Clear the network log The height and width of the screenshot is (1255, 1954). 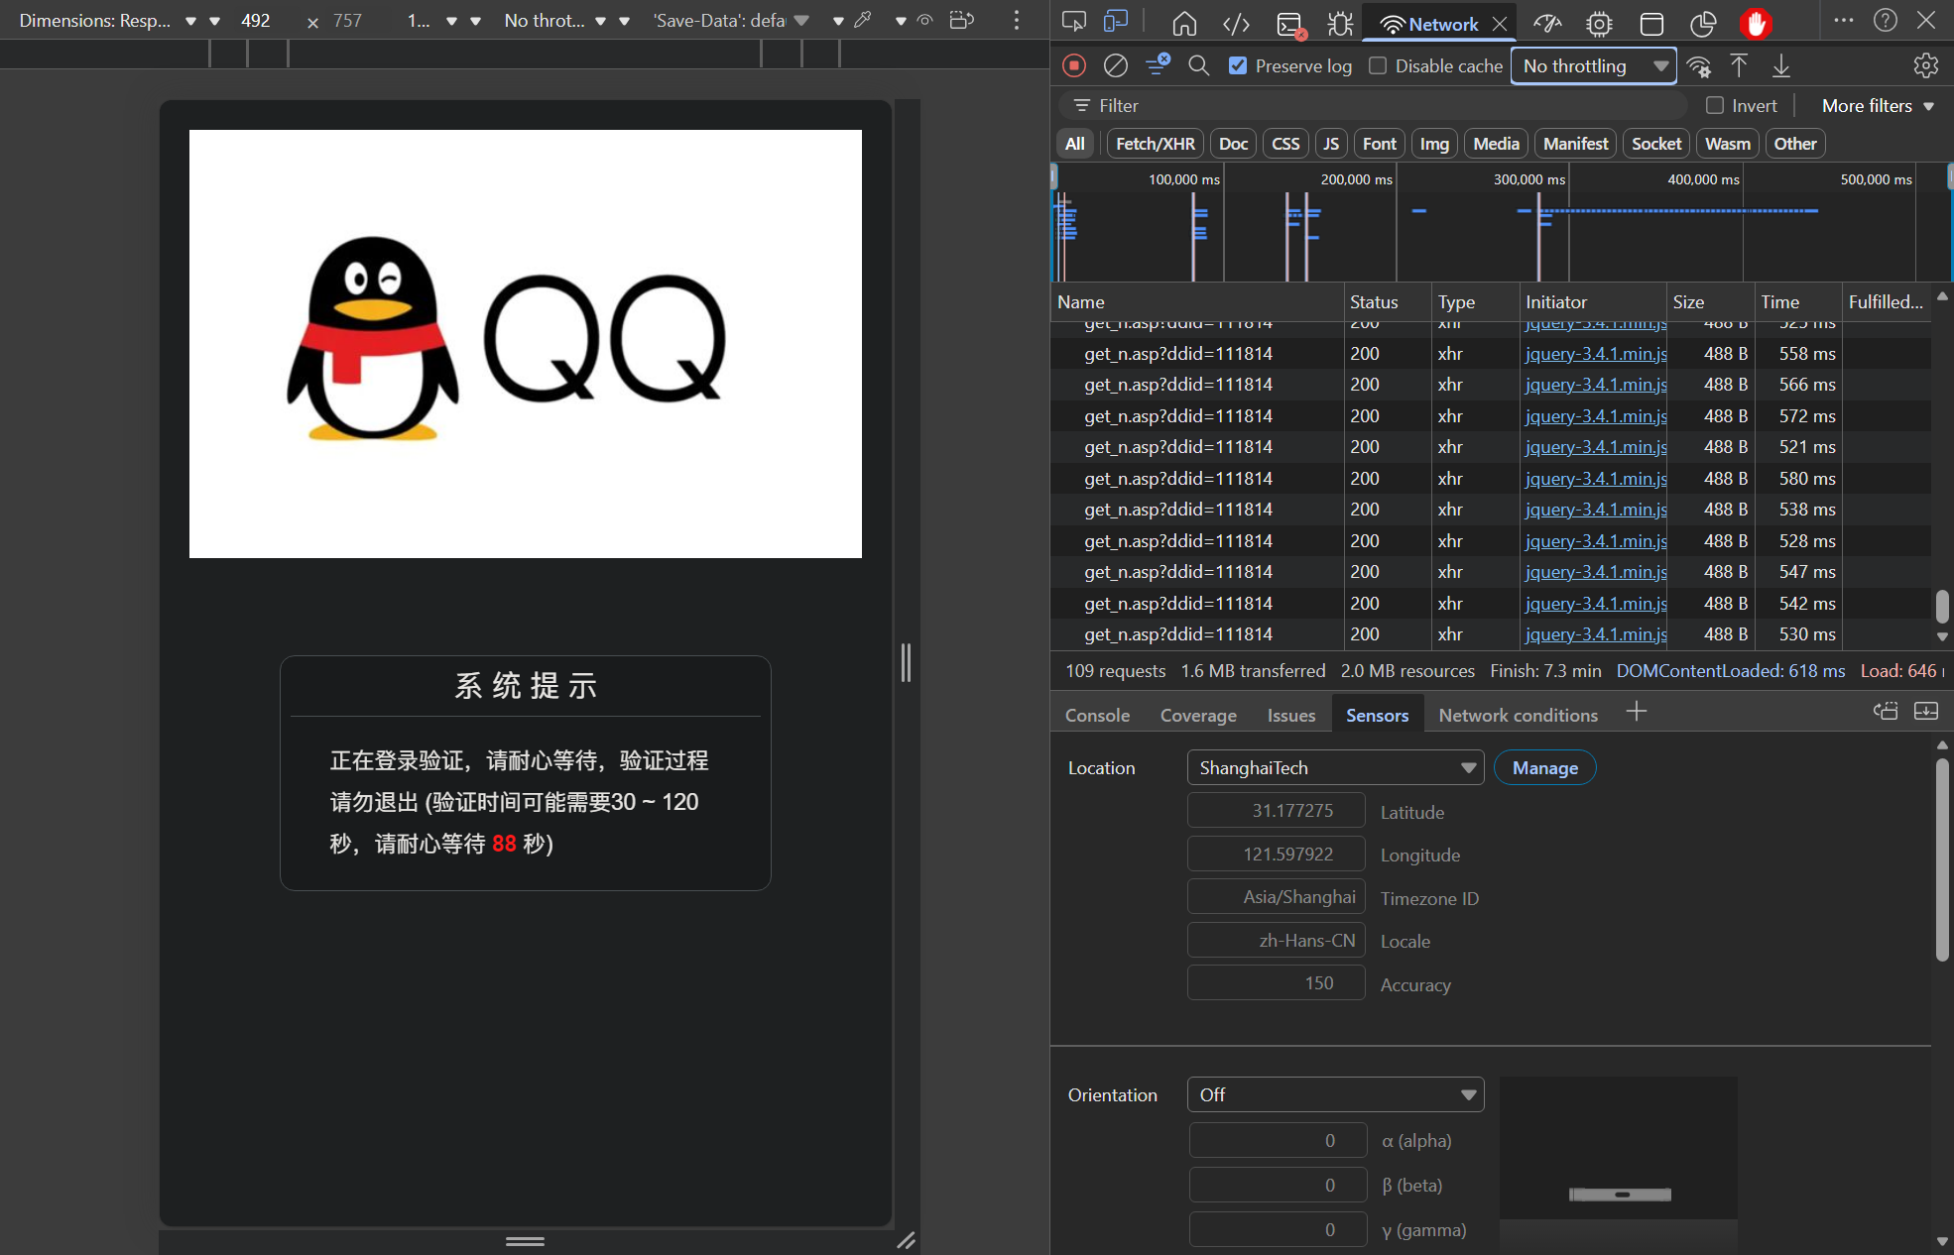(1116, 65)
